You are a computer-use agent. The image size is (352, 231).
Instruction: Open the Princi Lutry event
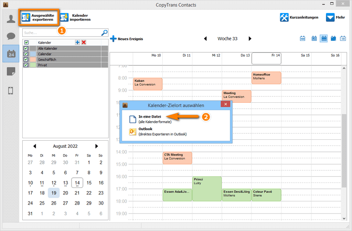click(207, 189)
